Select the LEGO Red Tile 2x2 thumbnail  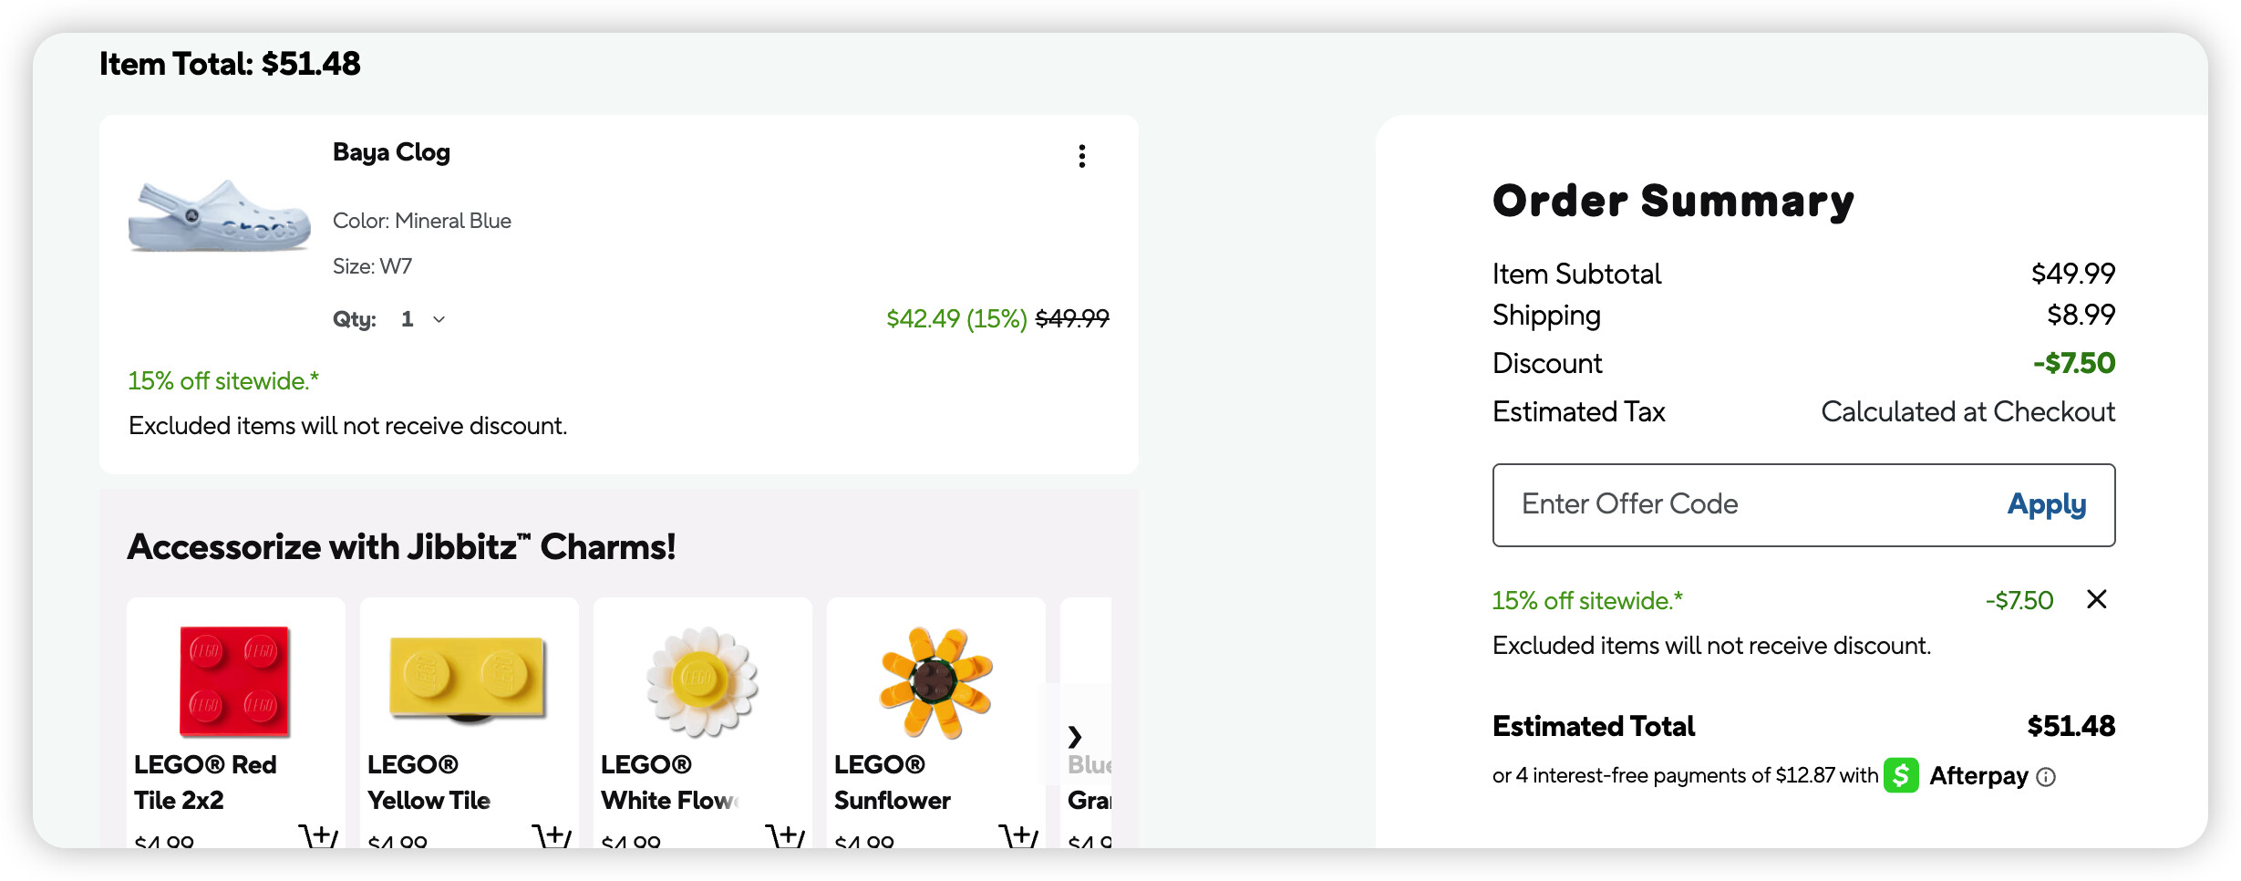tap(234, 680)
